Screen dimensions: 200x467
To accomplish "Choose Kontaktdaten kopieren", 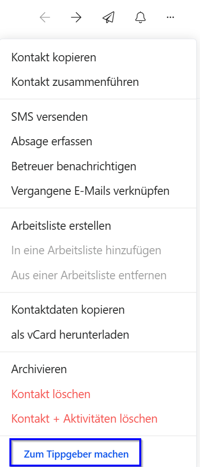I will coord(98,310).
